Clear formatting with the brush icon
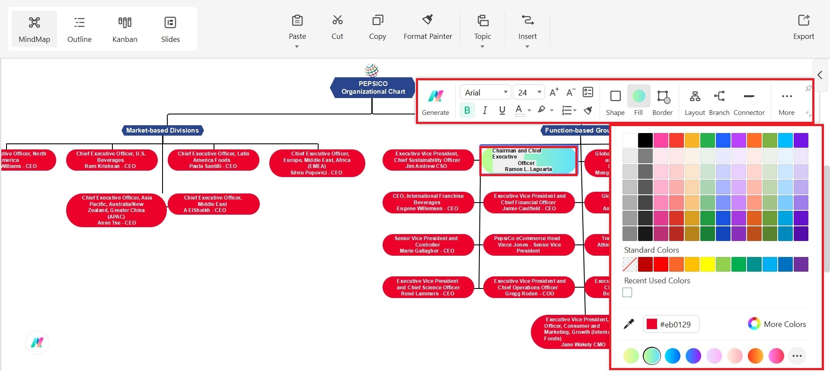This screenshot has width=830, height=371. pyautogui.click(x=588, y=111)
